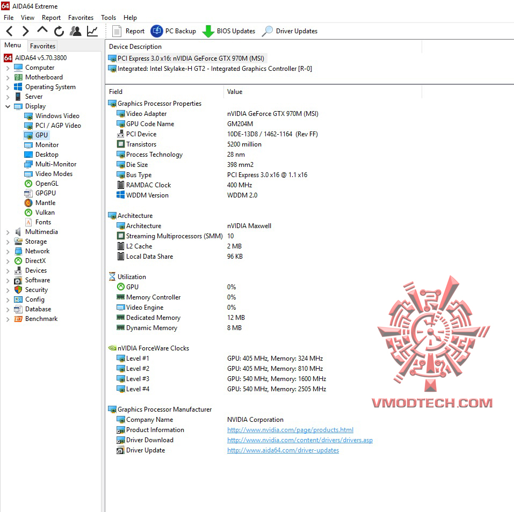Select the GPU tree item

pyautogui.click(x=36, y=135)
